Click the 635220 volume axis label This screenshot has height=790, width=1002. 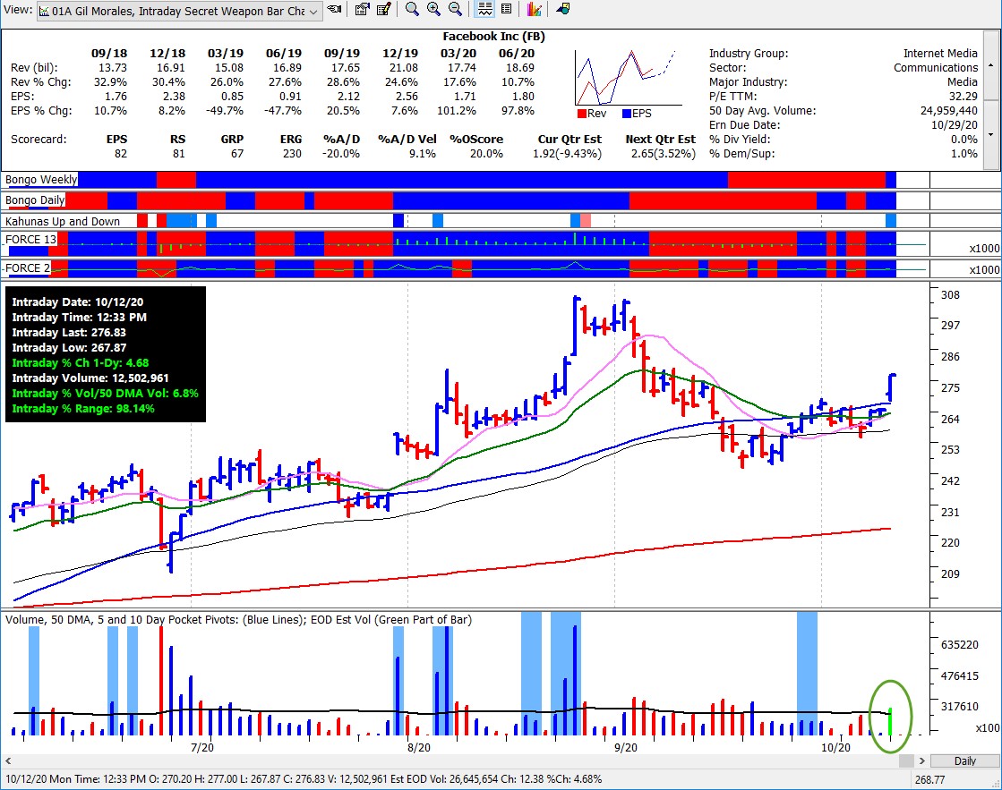click(960, 644)
